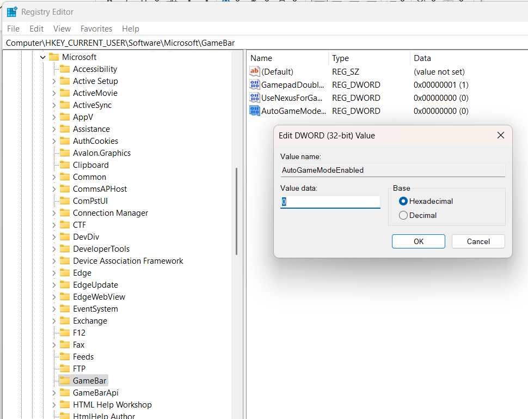Sort values by the Name column
Viewport: 528px width, 419px height.
tap(288, 58)
